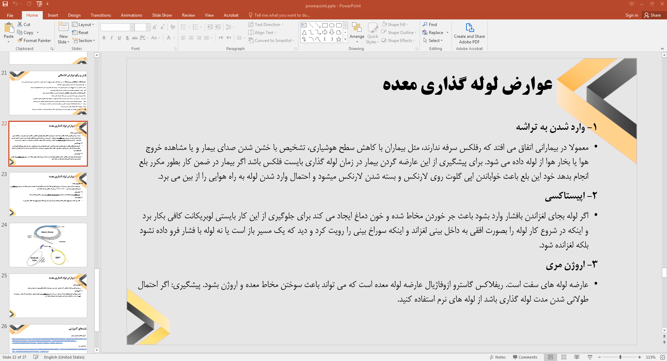This screenshot has width=667, height=361.
Task: Select slide 24 thumbnail with tube images
Action: 48,245
